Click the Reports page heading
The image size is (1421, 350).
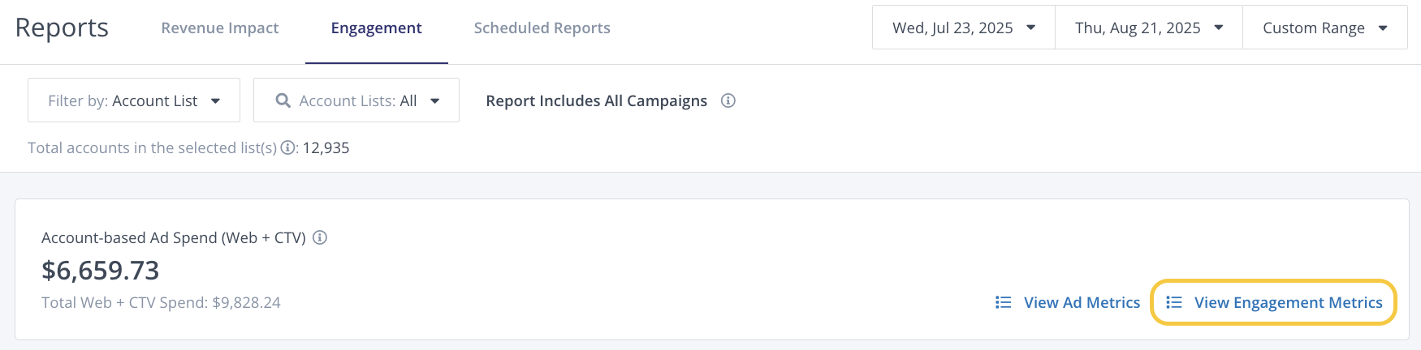coord(62,28)
